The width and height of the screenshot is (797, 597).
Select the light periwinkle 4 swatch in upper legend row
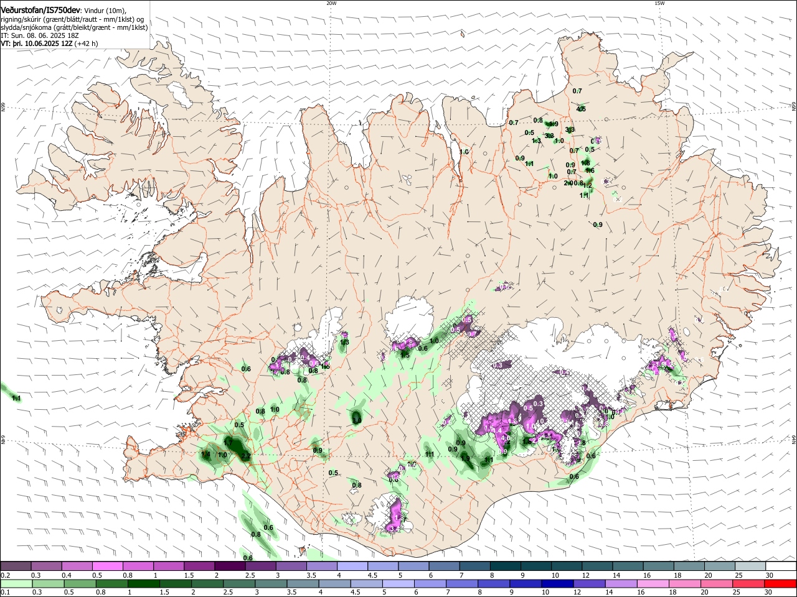pyautogui.click(x=352, y=566)
